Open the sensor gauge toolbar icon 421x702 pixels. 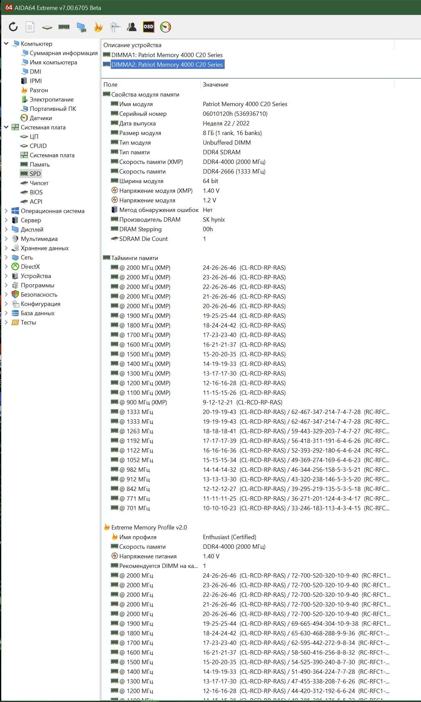click(x=165, y=27)
